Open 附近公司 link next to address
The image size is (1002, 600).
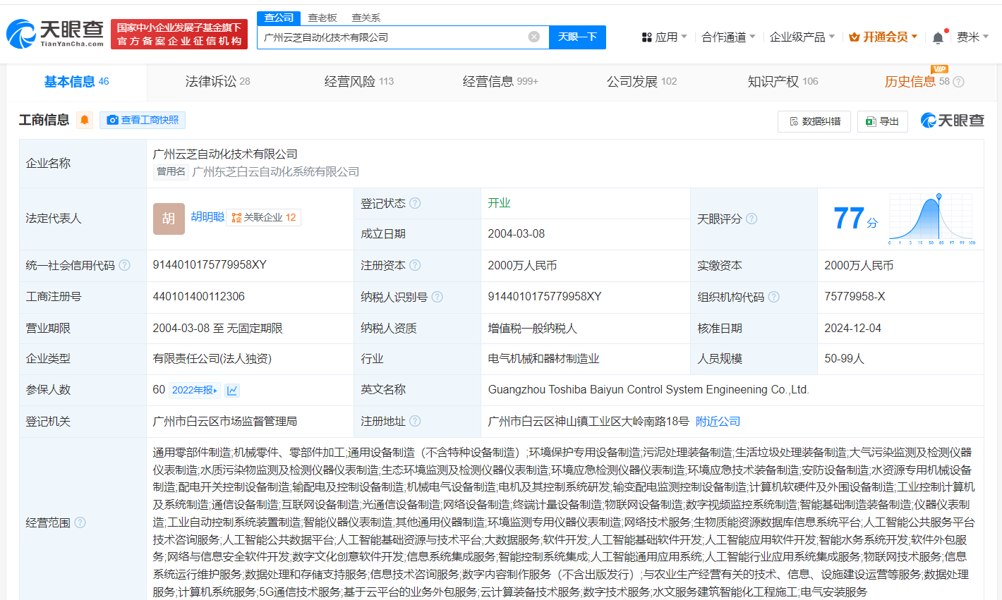click(718, 421)
